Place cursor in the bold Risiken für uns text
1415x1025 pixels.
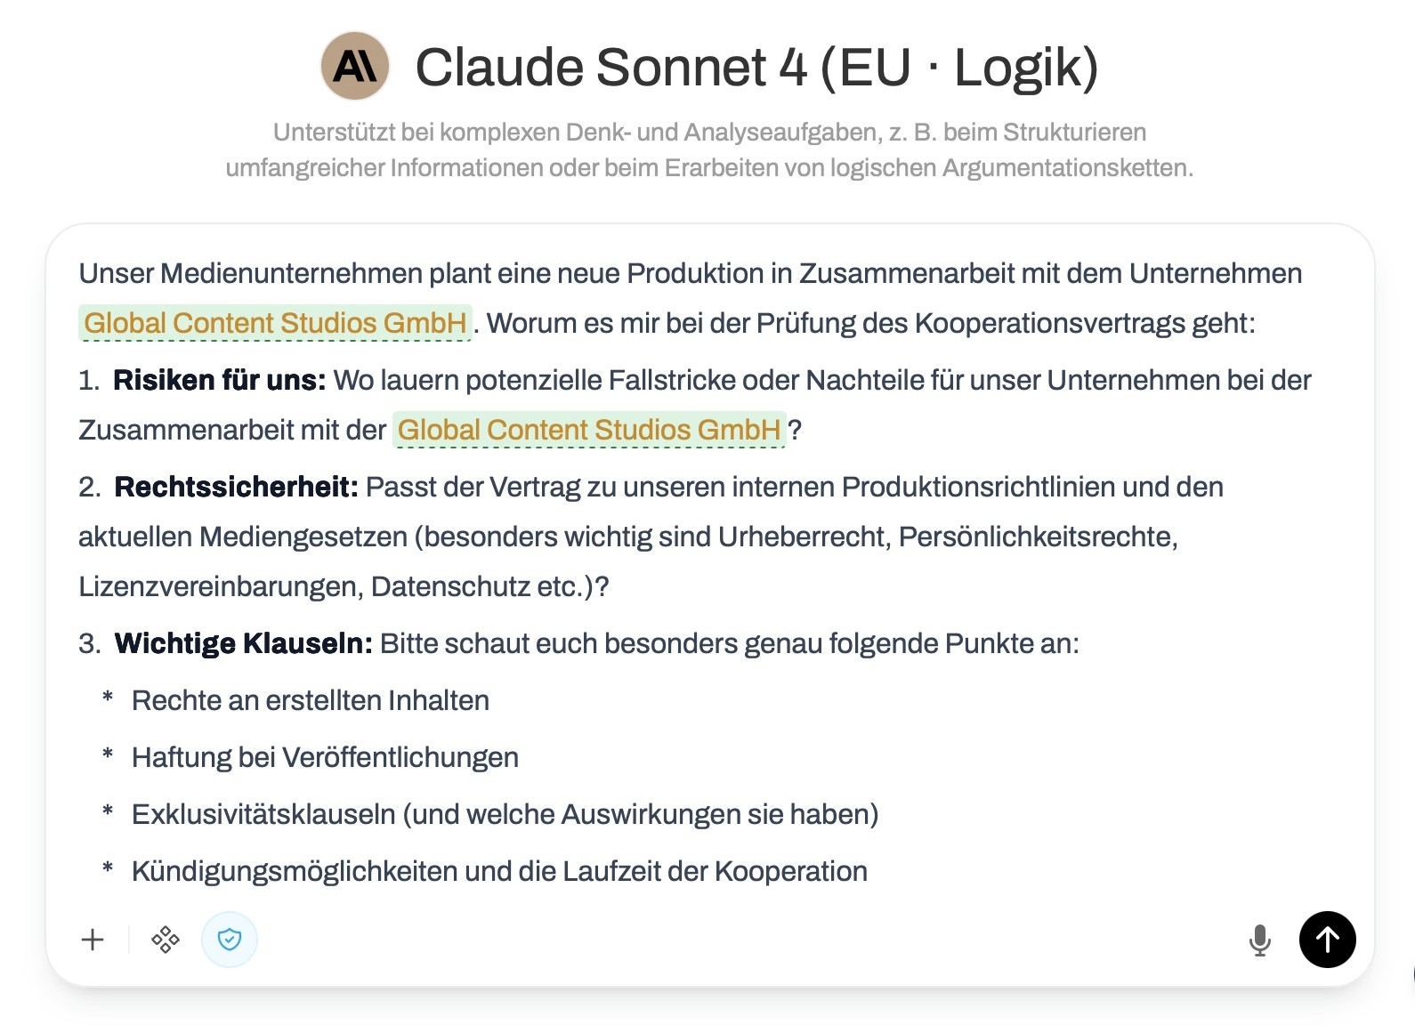click(219, 380)
